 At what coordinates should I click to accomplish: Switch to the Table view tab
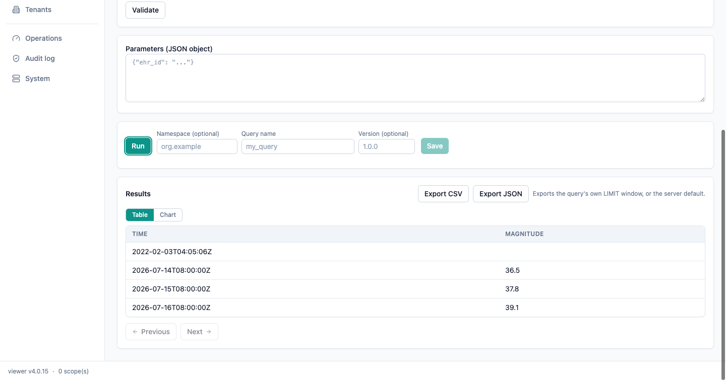pyautogui.click(x=140, y=215)
